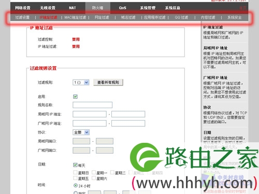Image resolution: width=259 pixels, height=194 pixels.
Task: Click the 查看所有规则 button
Action: pos(108,82)
